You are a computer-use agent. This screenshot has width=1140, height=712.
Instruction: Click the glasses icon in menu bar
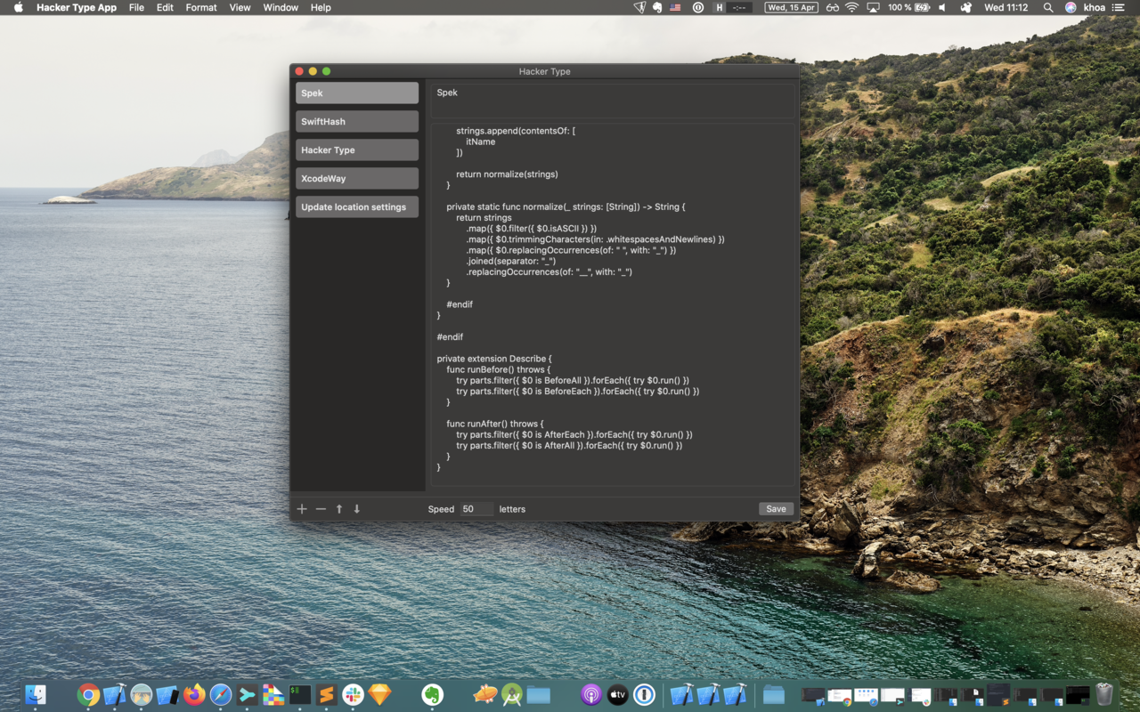point(833,7)
